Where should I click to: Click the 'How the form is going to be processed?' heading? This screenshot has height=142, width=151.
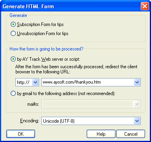point(47,49)
